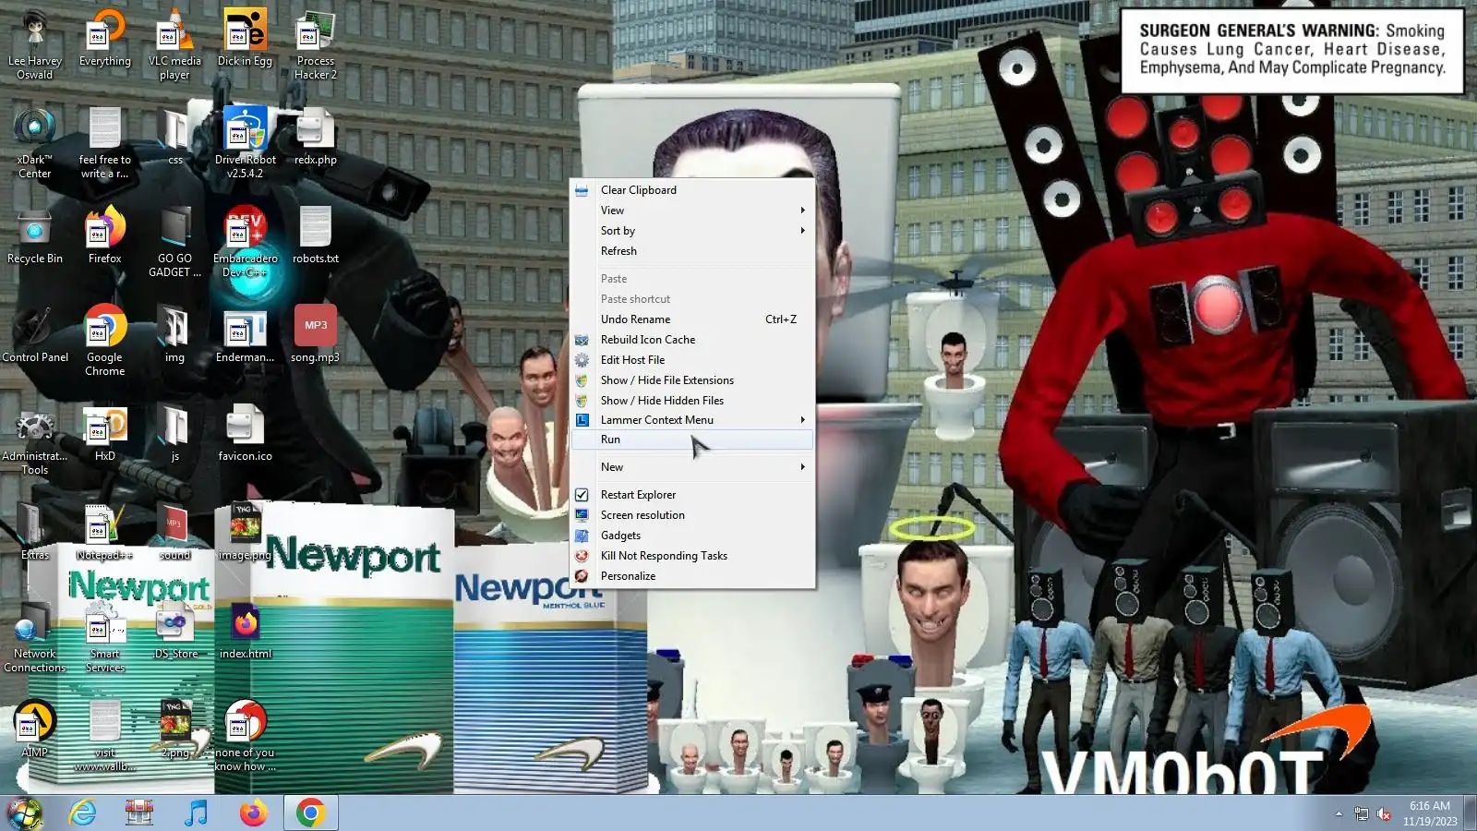Select the Enderman shortcut icon
The image size is (1477, 831).
[245, 334]
